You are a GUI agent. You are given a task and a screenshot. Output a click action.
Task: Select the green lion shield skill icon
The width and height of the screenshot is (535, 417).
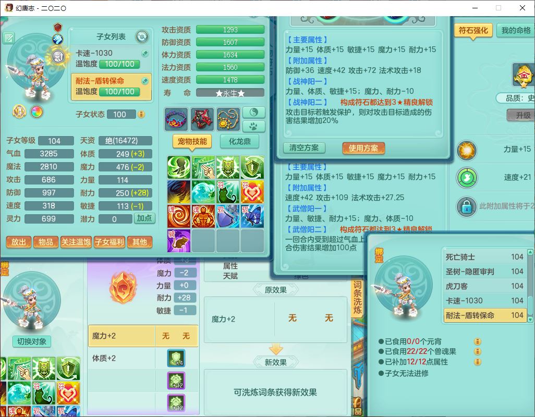227,167
